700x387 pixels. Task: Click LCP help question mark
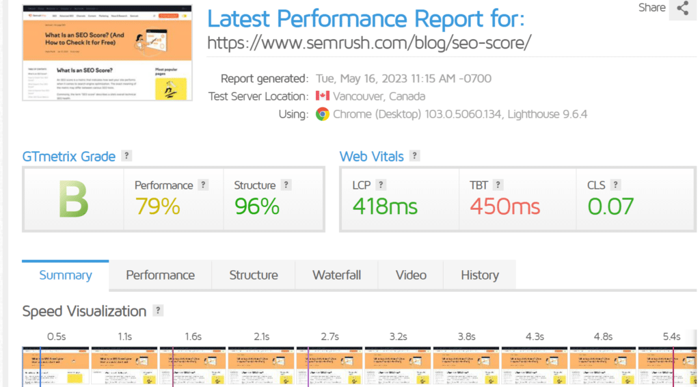click(381, 185)
